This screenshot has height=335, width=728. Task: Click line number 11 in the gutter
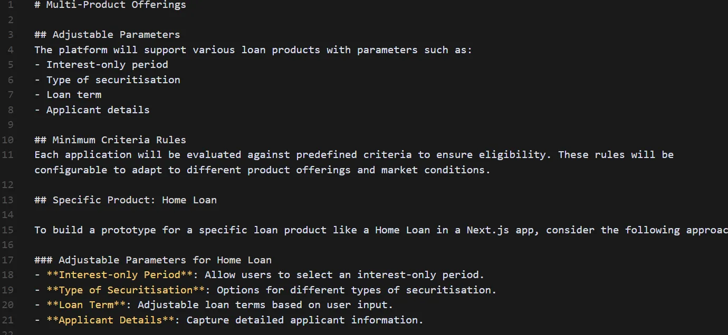coord(8,155)
